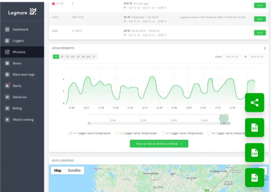Screen dimensions: 271x192
Task: Open the Deliveries truck icon
Action: click(7, 97)
